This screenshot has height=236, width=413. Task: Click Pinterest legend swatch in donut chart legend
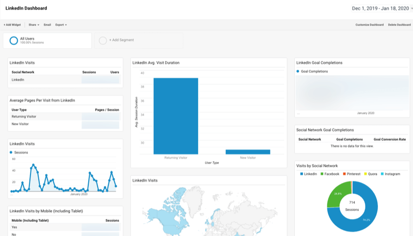(x=344, y=174)
